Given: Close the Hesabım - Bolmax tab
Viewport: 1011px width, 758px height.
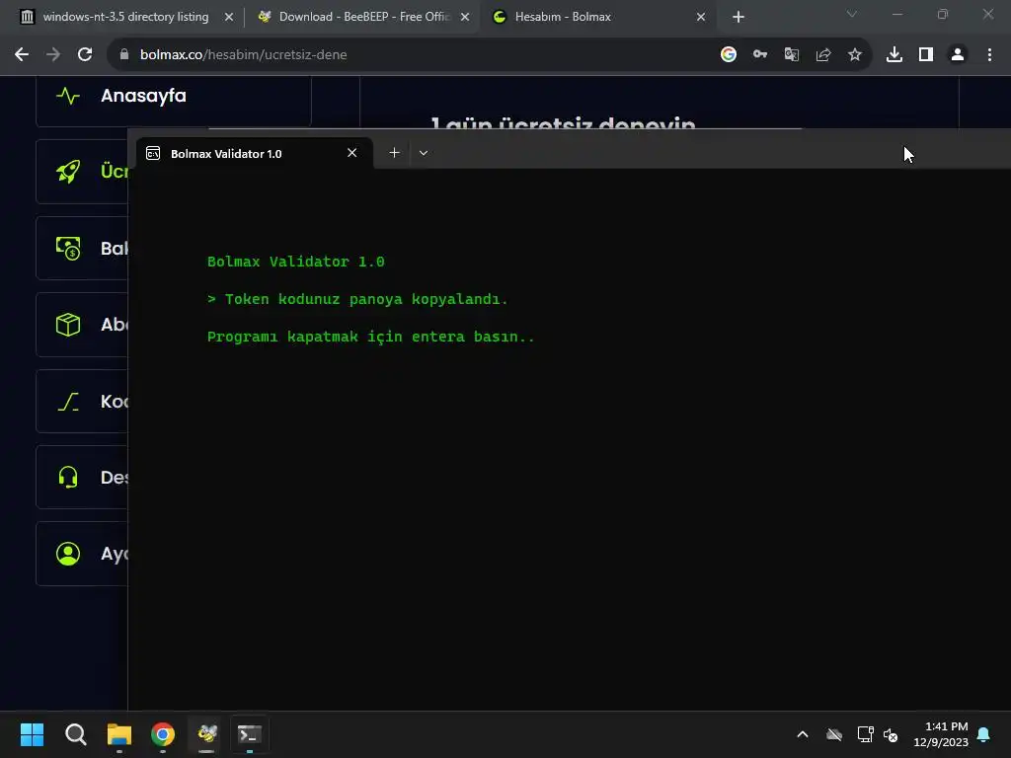Looking at the screenshot, I should [x=701, y=17].
